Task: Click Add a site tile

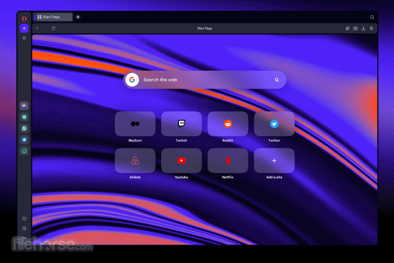Action: point(274,160)
